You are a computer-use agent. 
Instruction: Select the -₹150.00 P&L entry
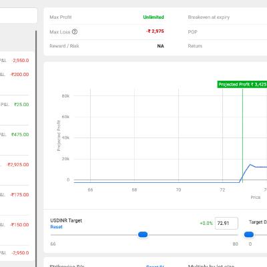[19, 225]
